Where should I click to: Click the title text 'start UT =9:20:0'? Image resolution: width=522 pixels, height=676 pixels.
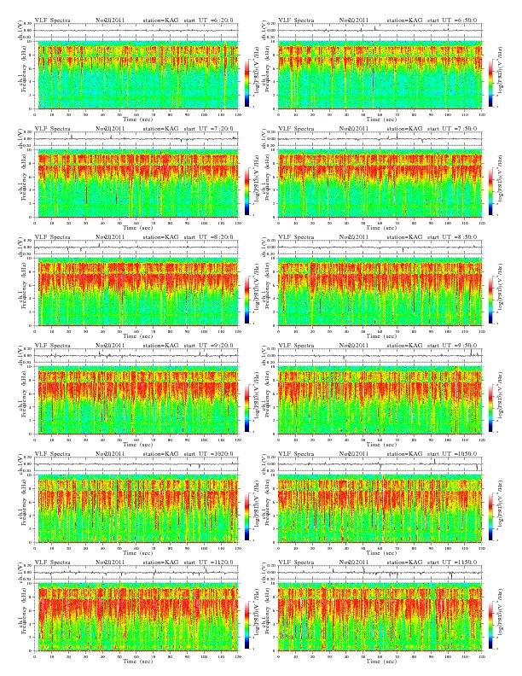click(208, 346)
